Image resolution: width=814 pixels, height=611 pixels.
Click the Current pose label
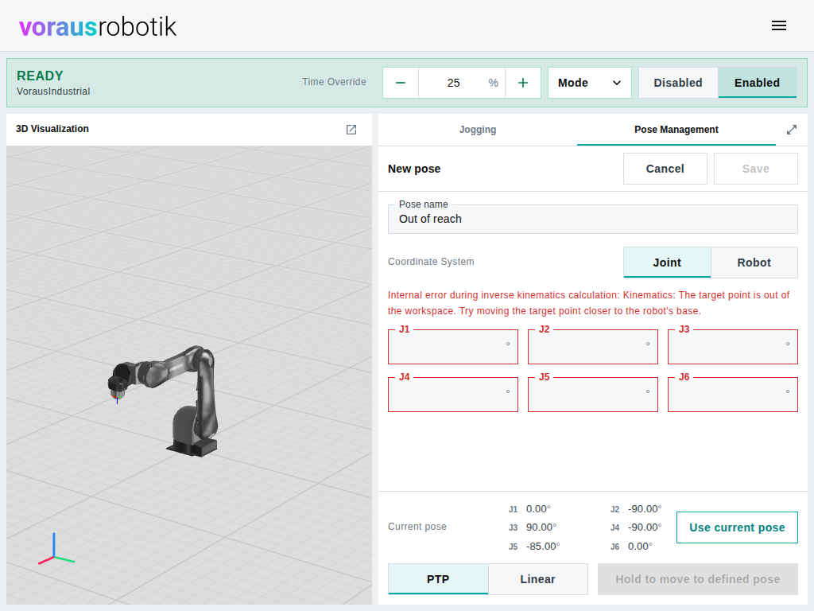pyautogui.click(x=417, y=527)
